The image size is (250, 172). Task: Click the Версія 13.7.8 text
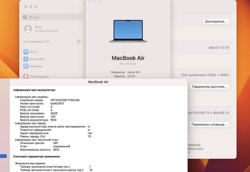[x=219, y=48]
